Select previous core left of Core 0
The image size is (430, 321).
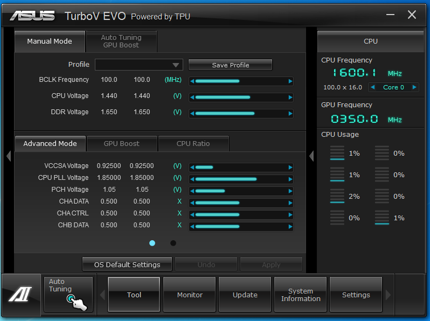[x=372, y=87]
